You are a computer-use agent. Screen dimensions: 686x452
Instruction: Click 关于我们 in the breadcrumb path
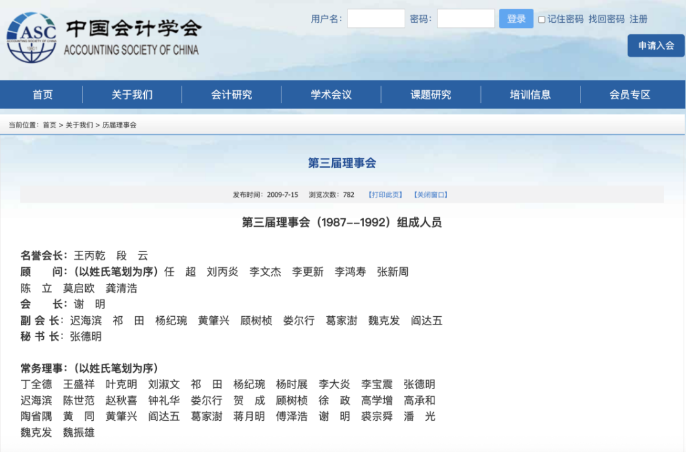pos(79,125)
